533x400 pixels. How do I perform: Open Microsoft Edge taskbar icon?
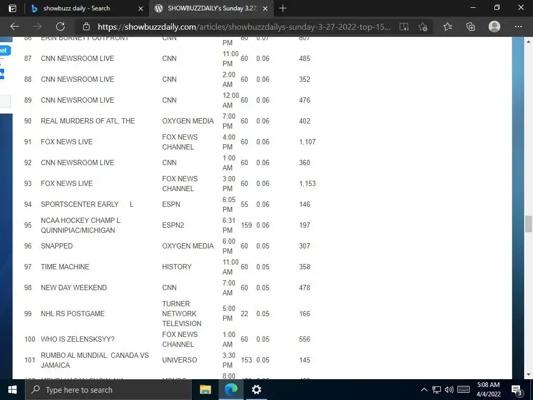point(231,390)
